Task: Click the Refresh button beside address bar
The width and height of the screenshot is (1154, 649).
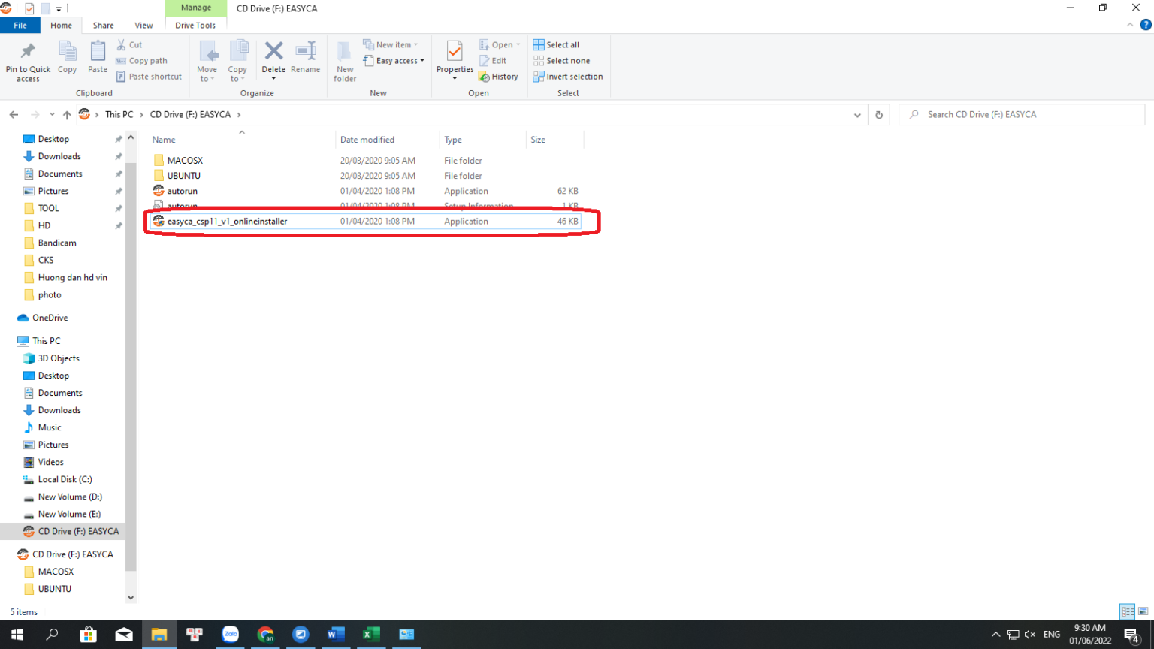Action: pos(878,115)
